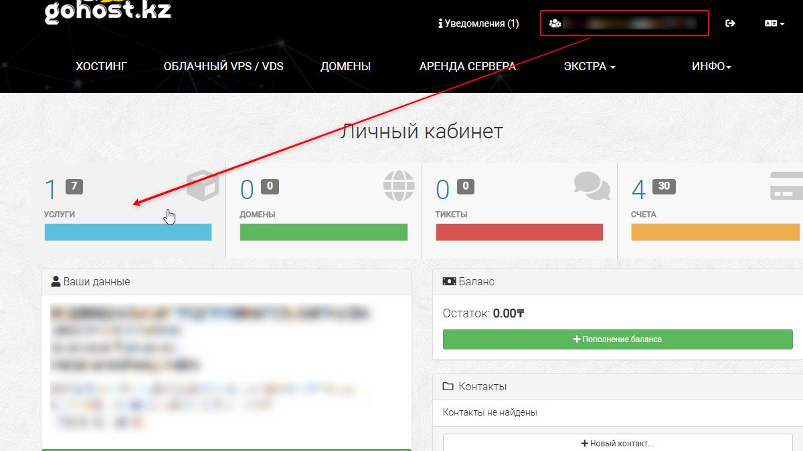
Task: Click the folder icon beside Контакты
Action: click(x=448, y=386)
